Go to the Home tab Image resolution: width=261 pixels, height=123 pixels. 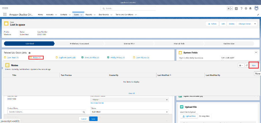point(40,15)
